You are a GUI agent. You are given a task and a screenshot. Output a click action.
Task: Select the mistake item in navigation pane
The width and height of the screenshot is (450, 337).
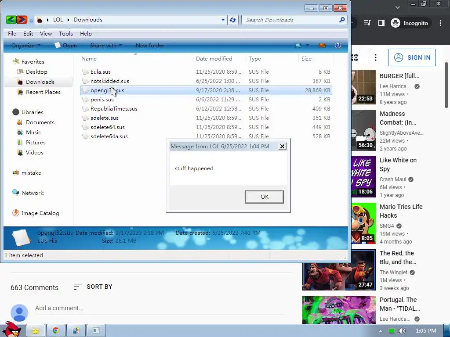(31, 173)
